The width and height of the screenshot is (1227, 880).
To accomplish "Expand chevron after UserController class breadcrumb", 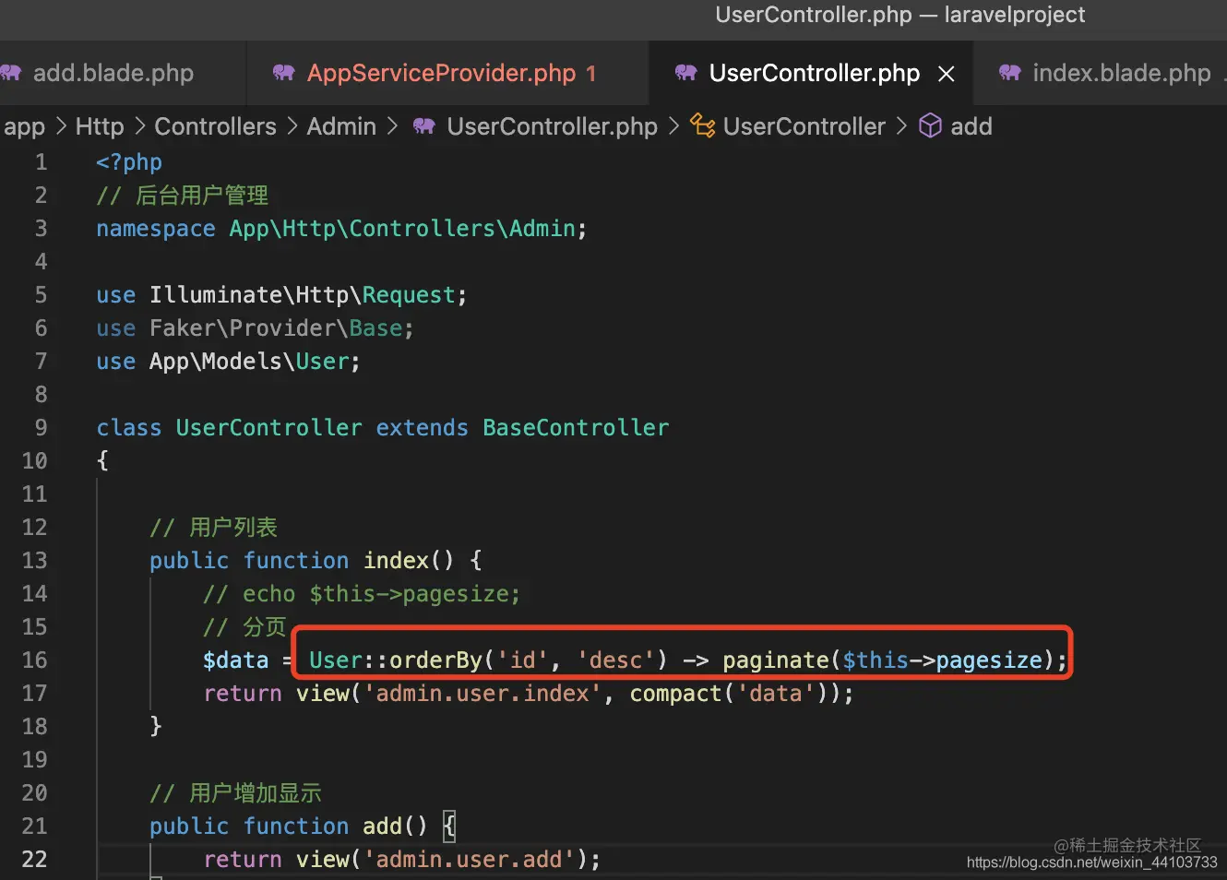I will click(901, 125).
